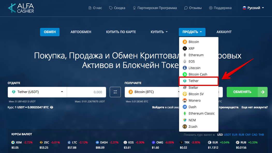Image resolution: width=272 pixels, height=153 pixels.
Task: Click the XRP icon in the dropdown menu
Action: pyautogui.click(x=185, y=48)
